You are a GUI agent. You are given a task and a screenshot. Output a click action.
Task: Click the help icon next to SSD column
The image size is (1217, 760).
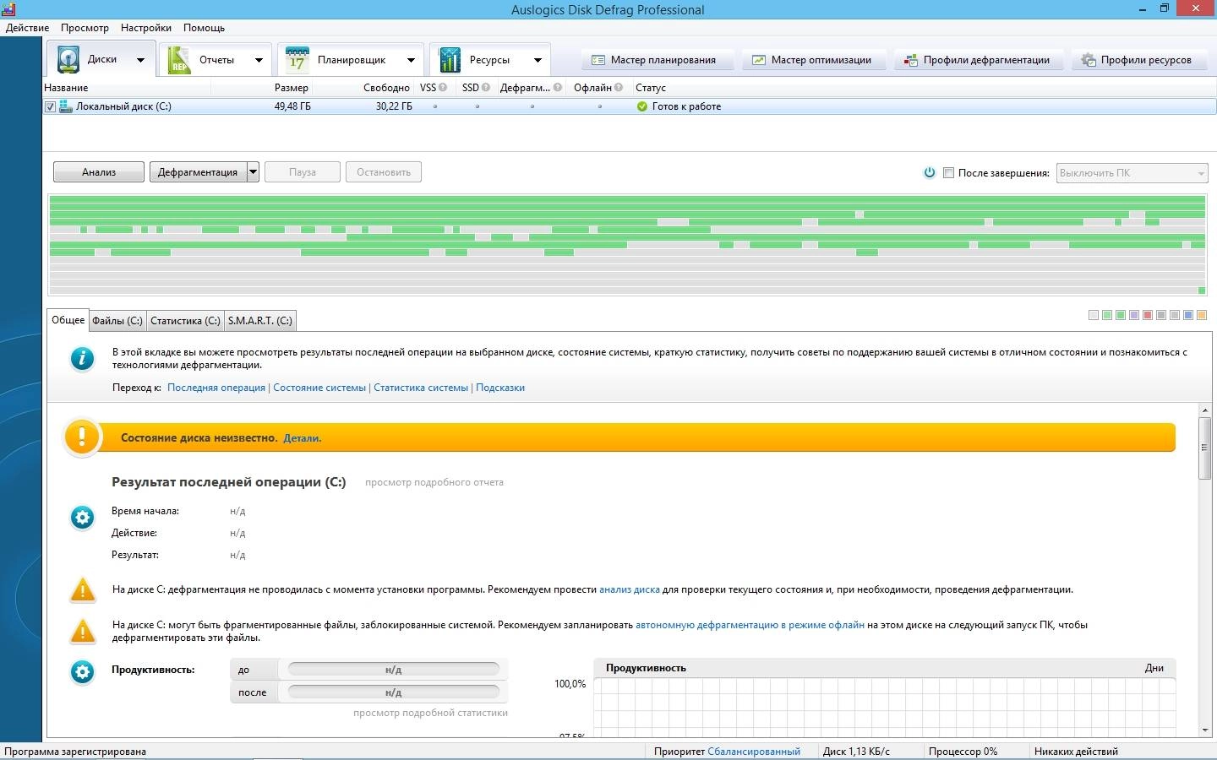(485, 87)
